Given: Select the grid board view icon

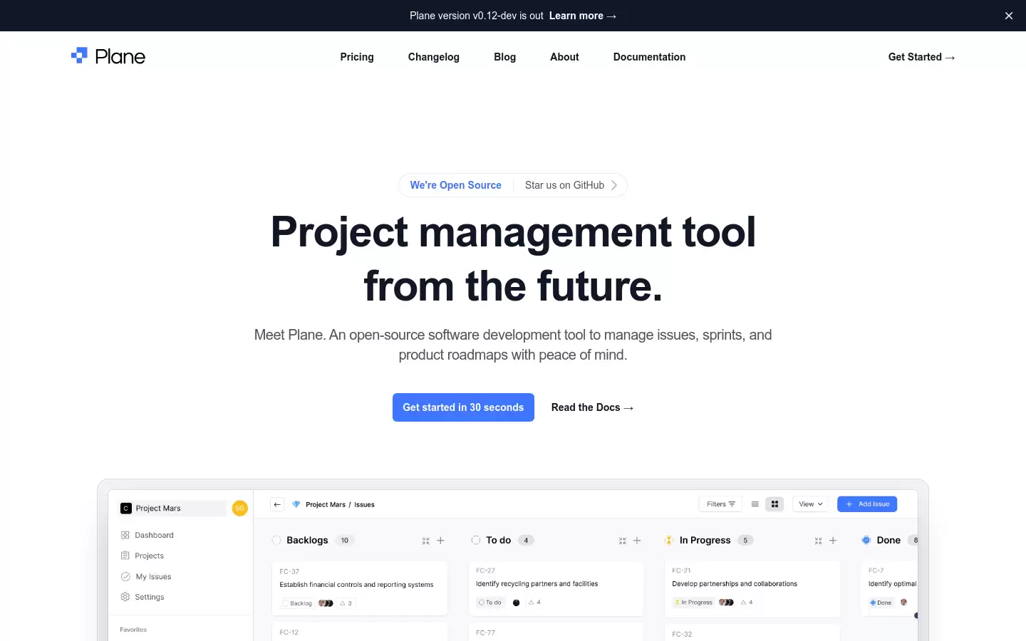Looking at the screenshot, I should [x=774, y=504].
